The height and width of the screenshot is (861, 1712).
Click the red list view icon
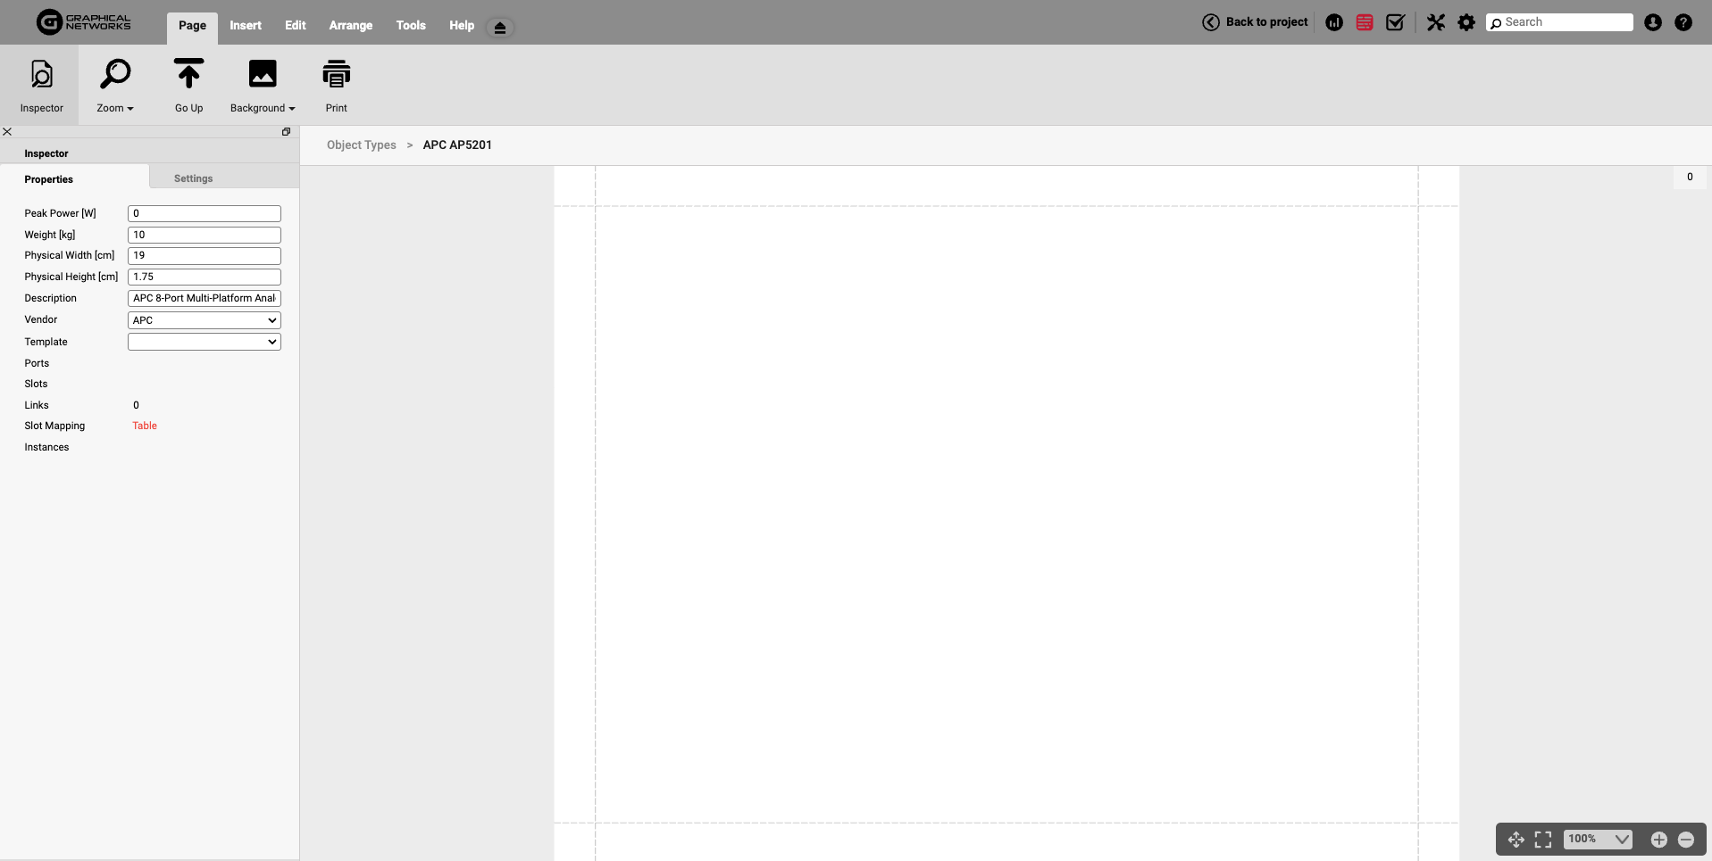[1364, 23]
